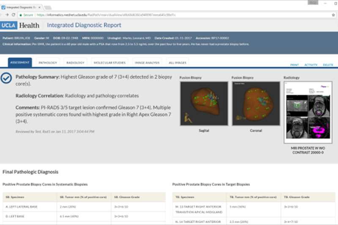Click the browser back arrow
The image size is (338, 225).
(x=3, y=15)
